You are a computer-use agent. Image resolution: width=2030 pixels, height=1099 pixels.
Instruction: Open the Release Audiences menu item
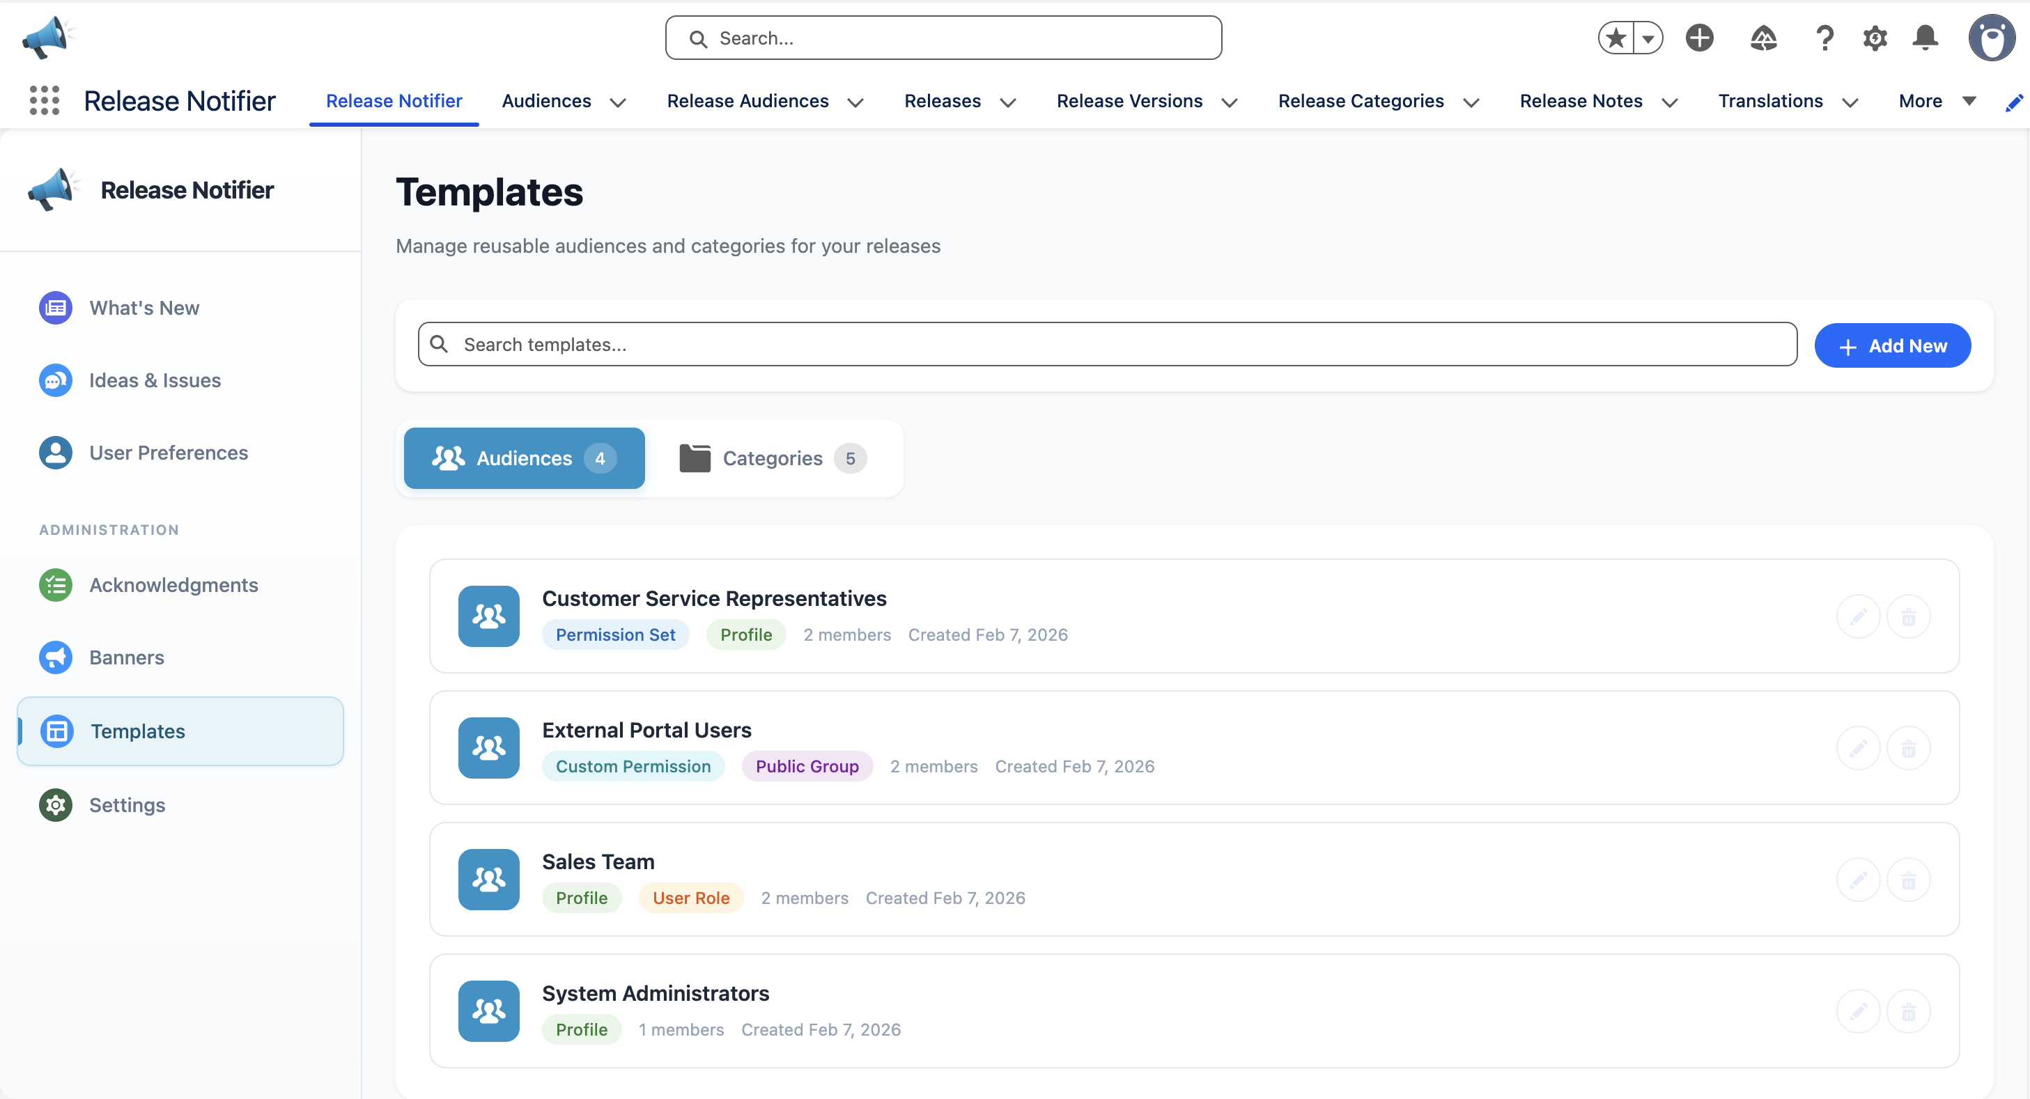[748, 101]
